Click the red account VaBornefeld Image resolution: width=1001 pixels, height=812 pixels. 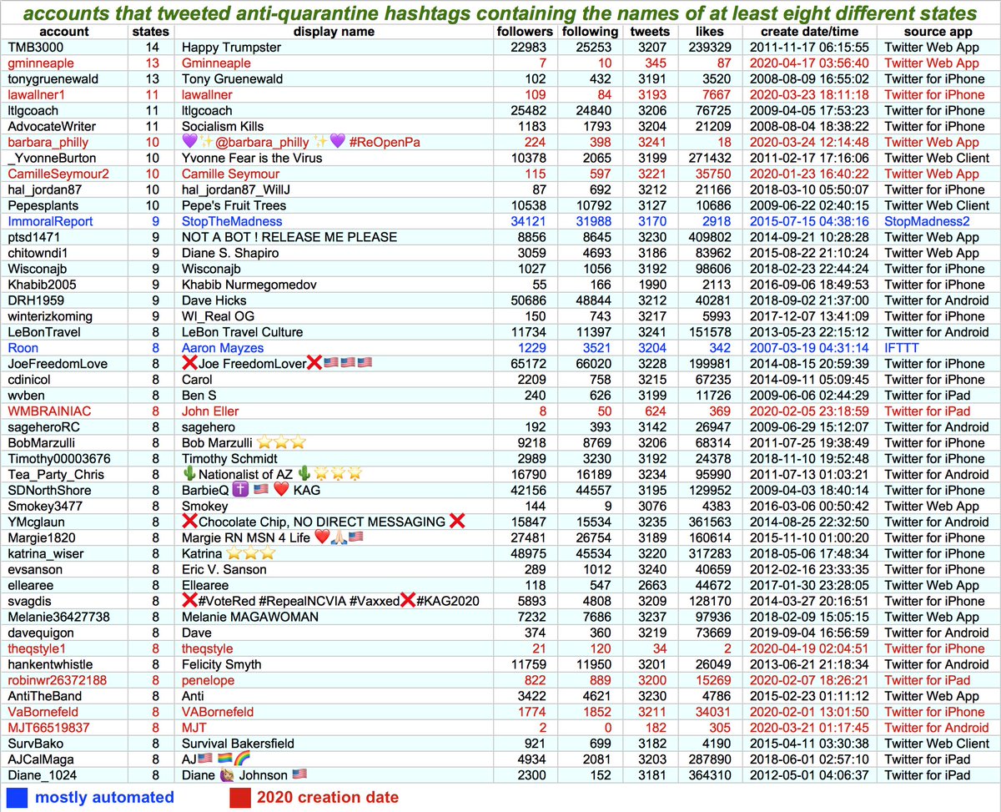click(42, 712)
